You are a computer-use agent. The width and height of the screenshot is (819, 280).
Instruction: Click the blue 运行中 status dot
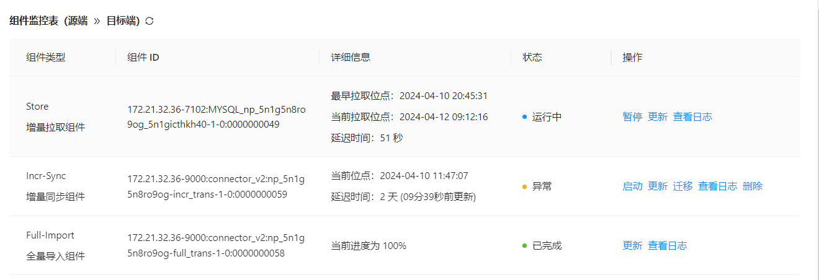pyautogui.click(x=525, y=116)
